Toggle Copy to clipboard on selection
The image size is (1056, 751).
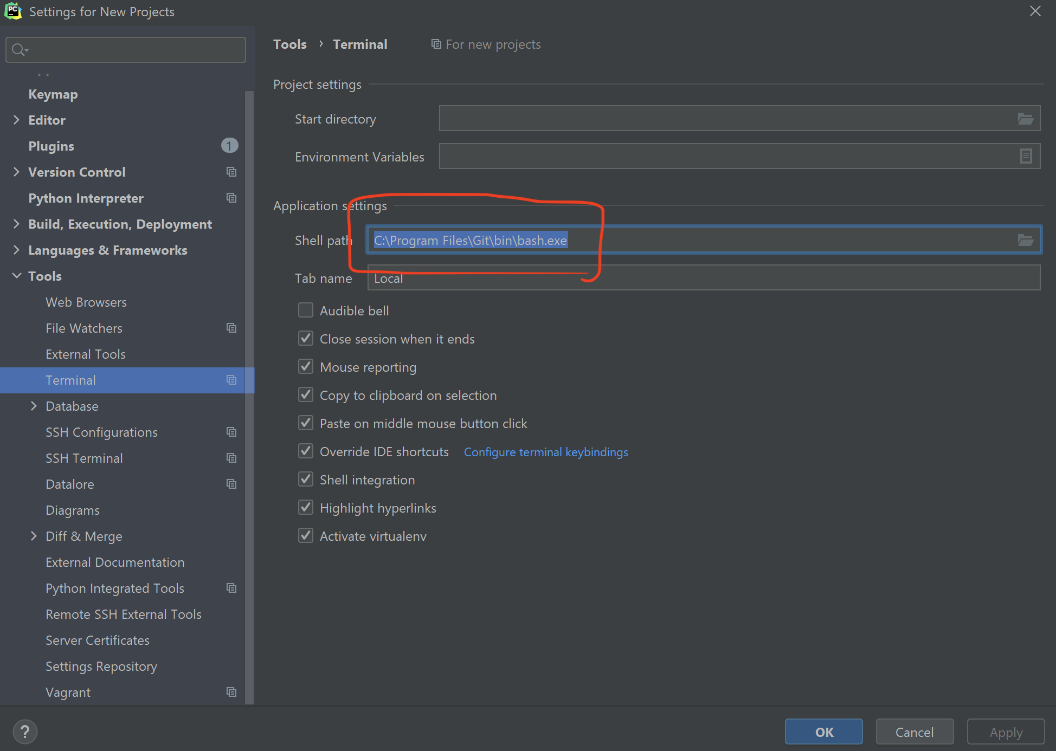pyautogui.click(x=306, y=394)
